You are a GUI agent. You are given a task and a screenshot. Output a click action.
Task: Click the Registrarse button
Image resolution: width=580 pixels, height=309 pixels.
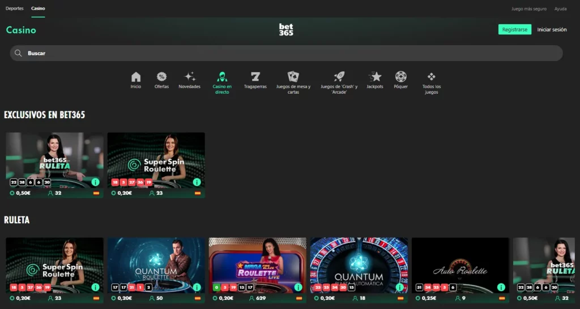point(514,29)
